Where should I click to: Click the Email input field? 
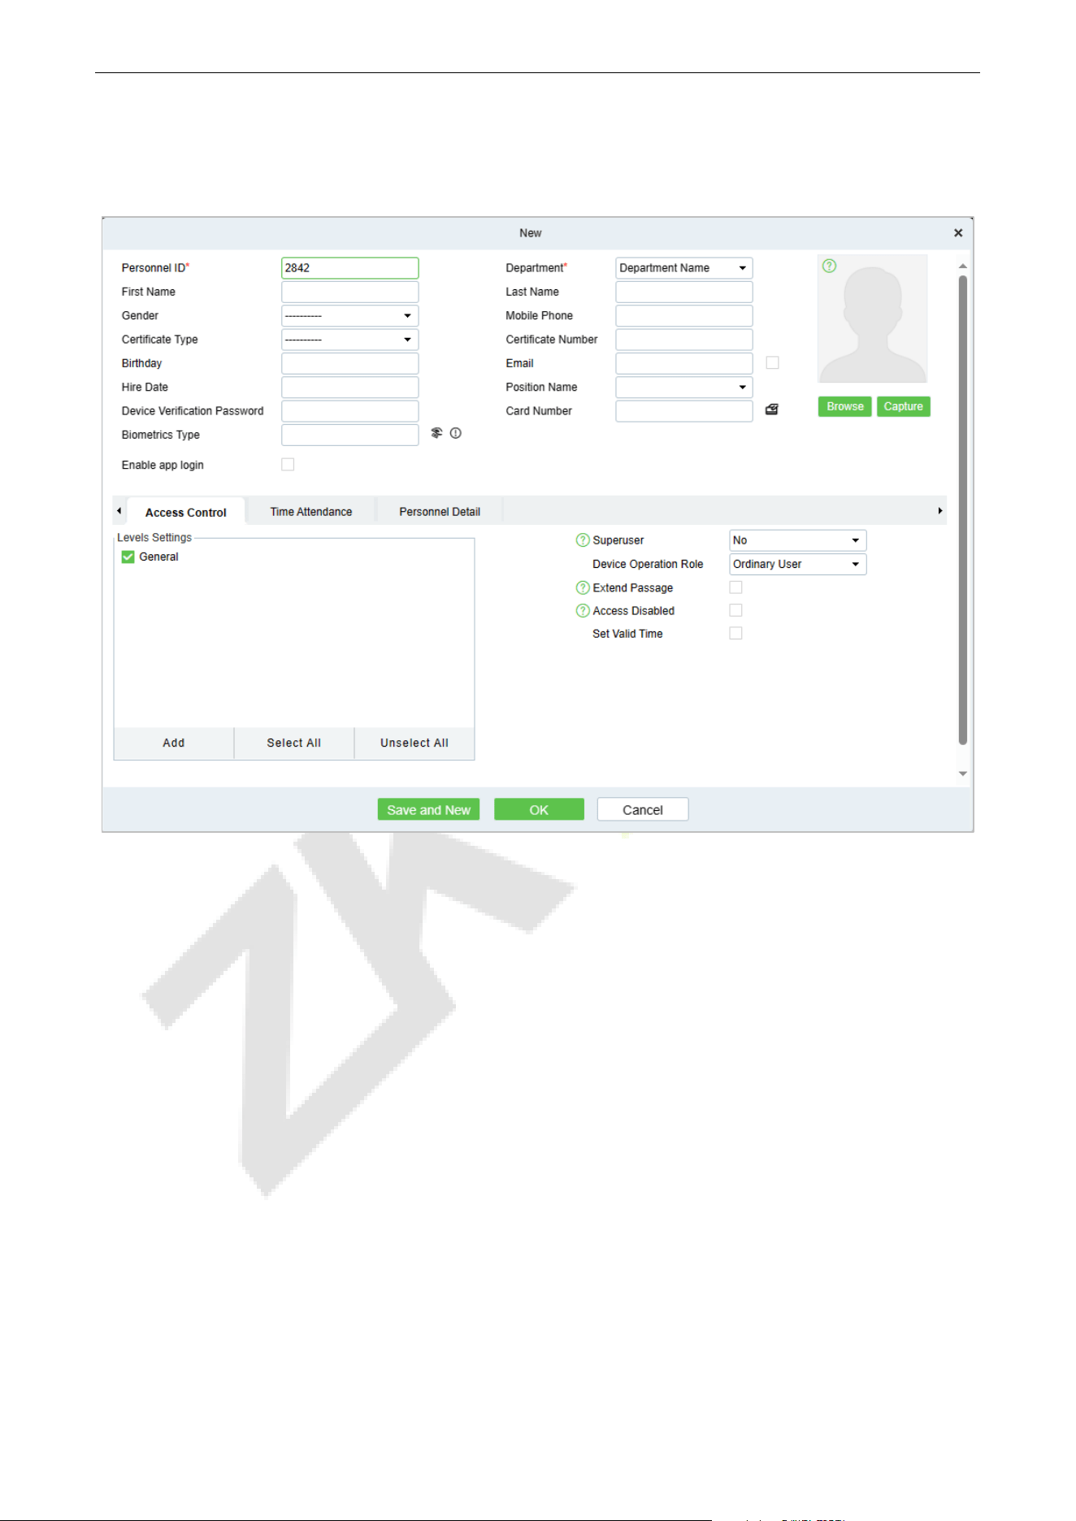coord(684,363)
